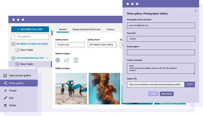Click the add video icon
Screen dimensions: 203x116
[76, 60]
